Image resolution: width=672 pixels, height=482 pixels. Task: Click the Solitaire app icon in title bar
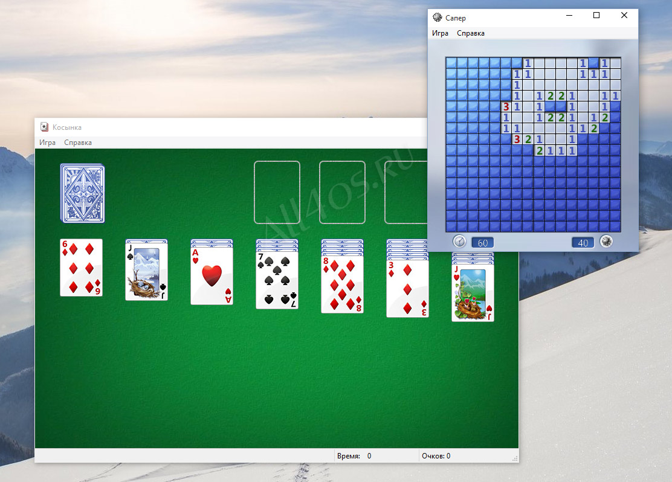pos(44,127)
